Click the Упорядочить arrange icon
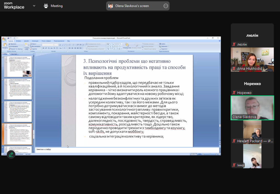This screenshot has height=194, width=280. point(127,45)
